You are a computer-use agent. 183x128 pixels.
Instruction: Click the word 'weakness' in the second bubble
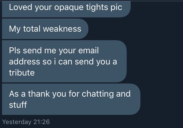(x=62, y=29)
